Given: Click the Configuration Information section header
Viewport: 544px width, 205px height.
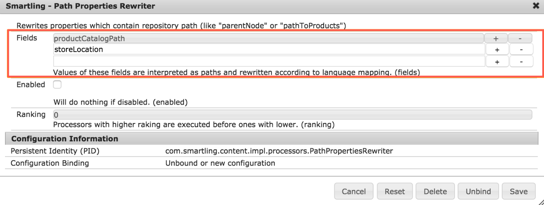Looking at the screenshot, I should tap(64, 139).
